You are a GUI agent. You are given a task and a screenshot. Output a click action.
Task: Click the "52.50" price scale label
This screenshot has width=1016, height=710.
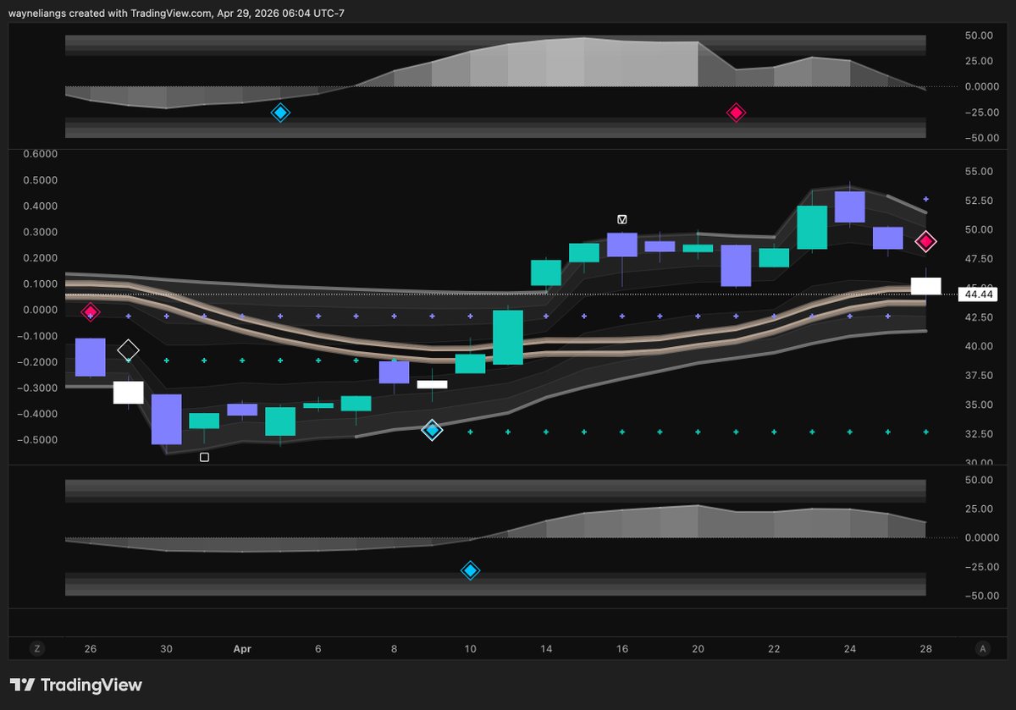pyautogui.click(x=978, y=201)
